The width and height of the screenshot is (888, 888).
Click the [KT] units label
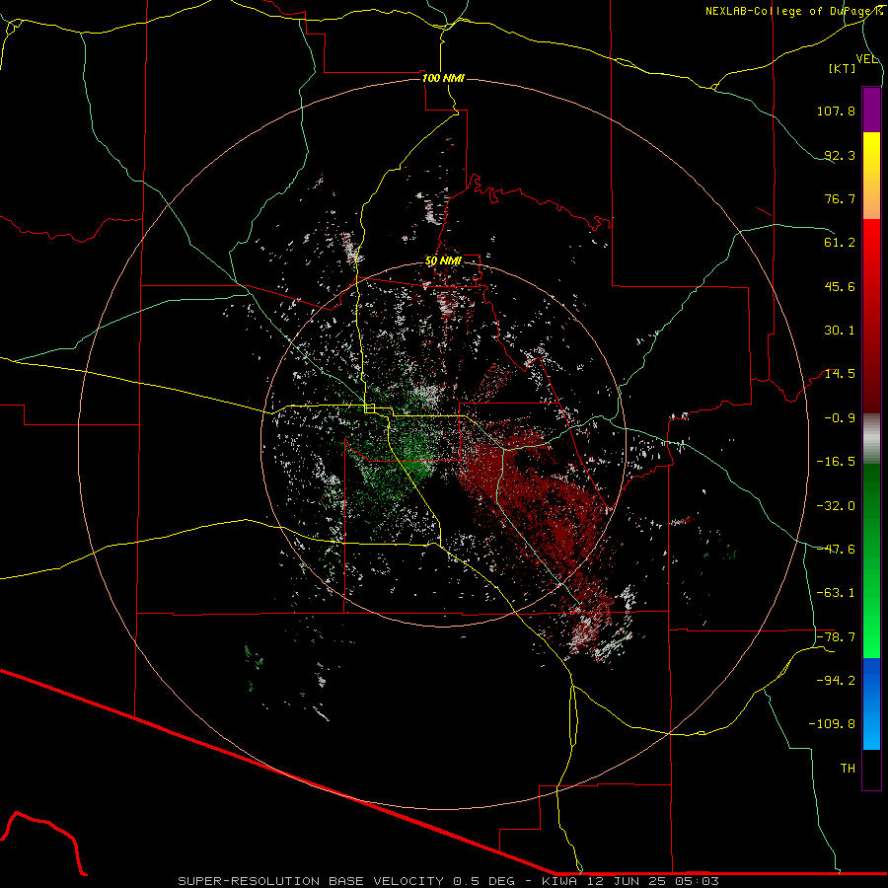click(843, 68)
